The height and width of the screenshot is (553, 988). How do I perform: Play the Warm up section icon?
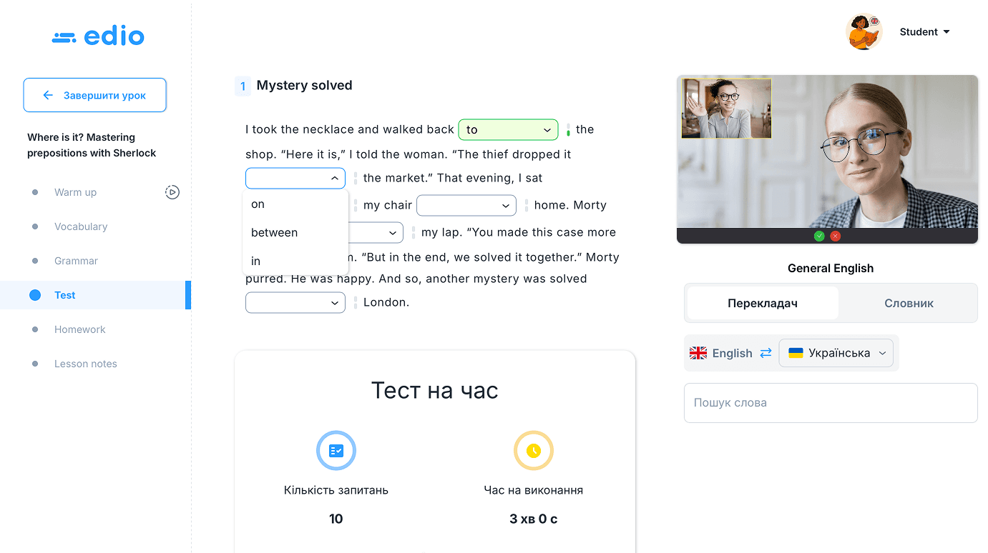172,192
